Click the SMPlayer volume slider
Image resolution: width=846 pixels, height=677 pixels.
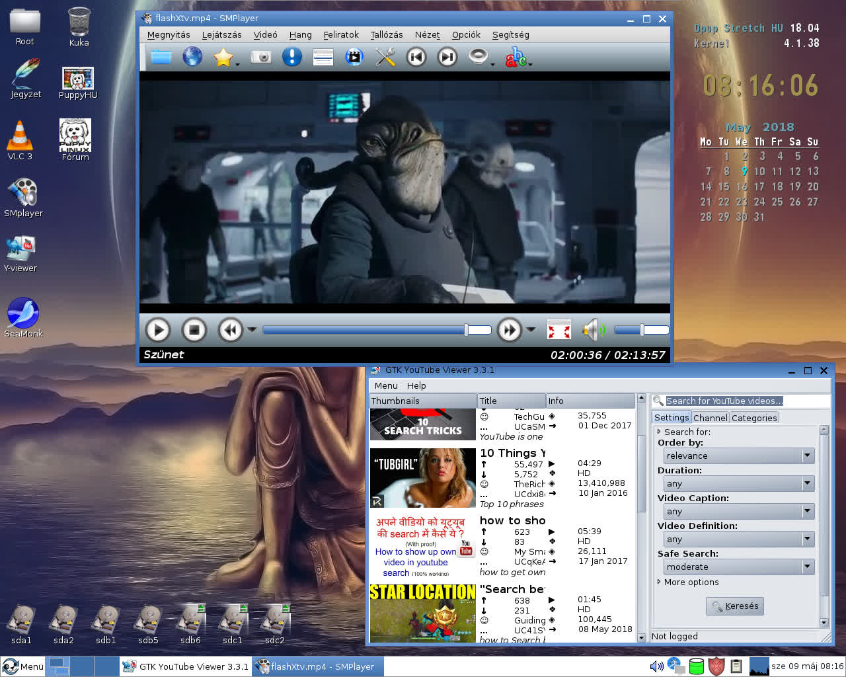pos(641,330)
